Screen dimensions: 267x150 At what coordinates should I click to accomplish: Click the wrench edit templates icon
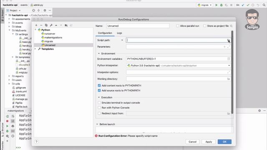coord(51,25)
